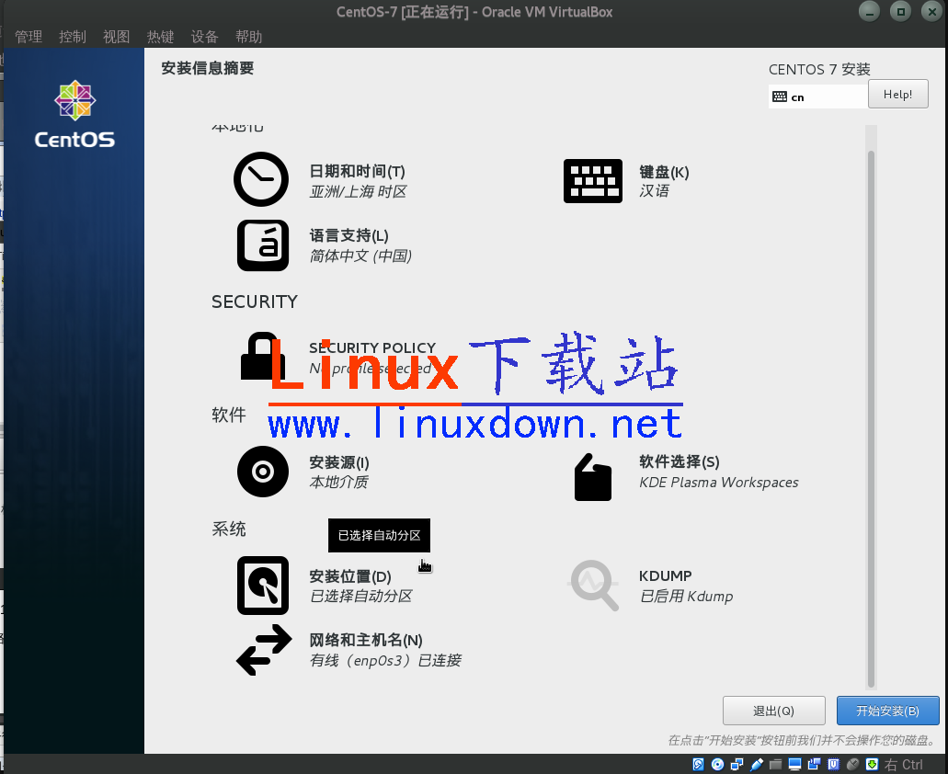Click the VirtualBox optical disc status icon
This screenshot has width=948, height=774.
point(717,764)
